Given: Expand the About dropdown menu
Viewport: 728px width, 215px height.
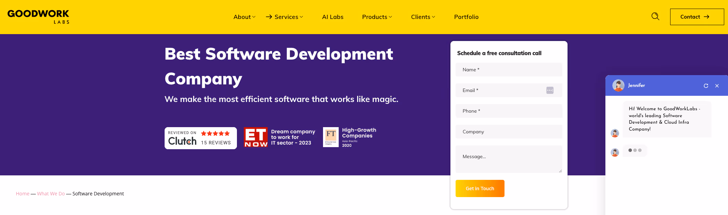Looking at the screenshot, I should point(245,17).
